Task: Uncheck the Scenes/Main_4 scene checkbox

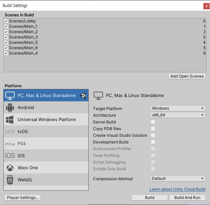Action: 6,53
